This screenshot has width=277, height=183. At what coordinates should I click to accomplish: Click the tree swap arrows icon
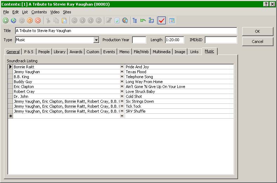pyautogui.click(x=151, y=20)
